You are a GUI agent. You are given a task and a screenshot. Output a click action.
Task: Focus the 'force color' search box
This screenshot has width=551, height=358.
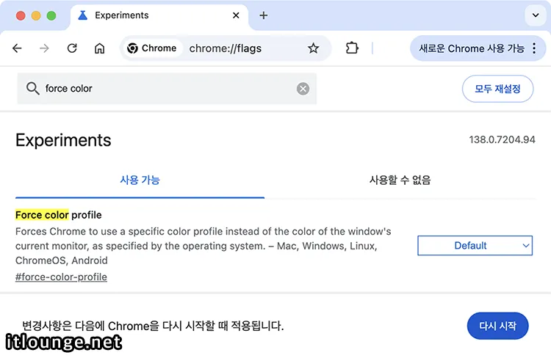tap(167, 89)
